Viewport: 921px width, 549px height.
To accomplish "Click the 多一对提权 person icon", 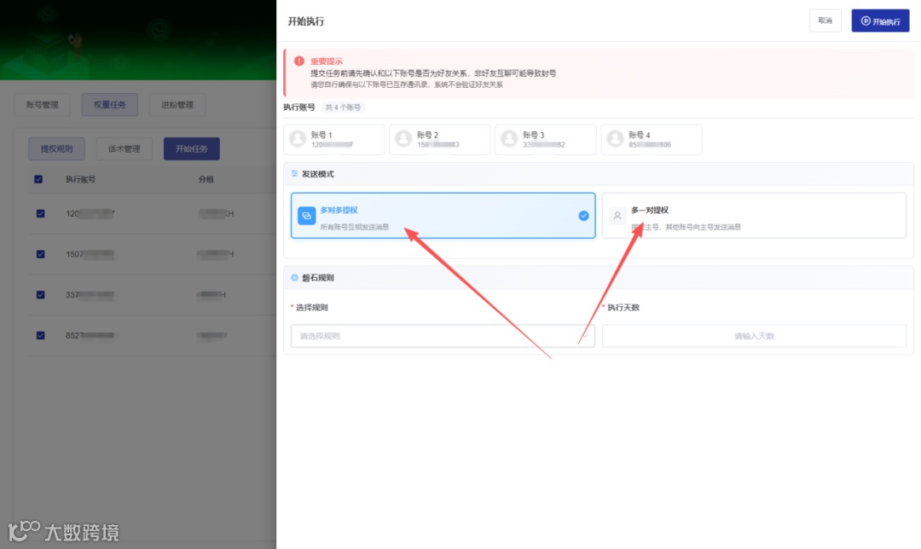I will 616,216.
